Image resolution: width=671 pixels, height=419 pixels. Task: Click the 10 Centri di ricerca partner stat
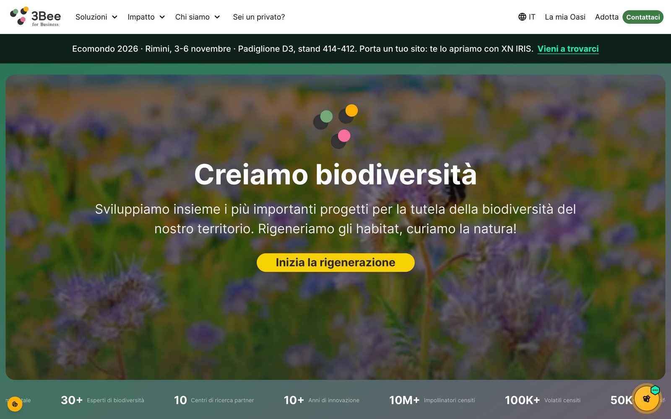tap(214, 400)
